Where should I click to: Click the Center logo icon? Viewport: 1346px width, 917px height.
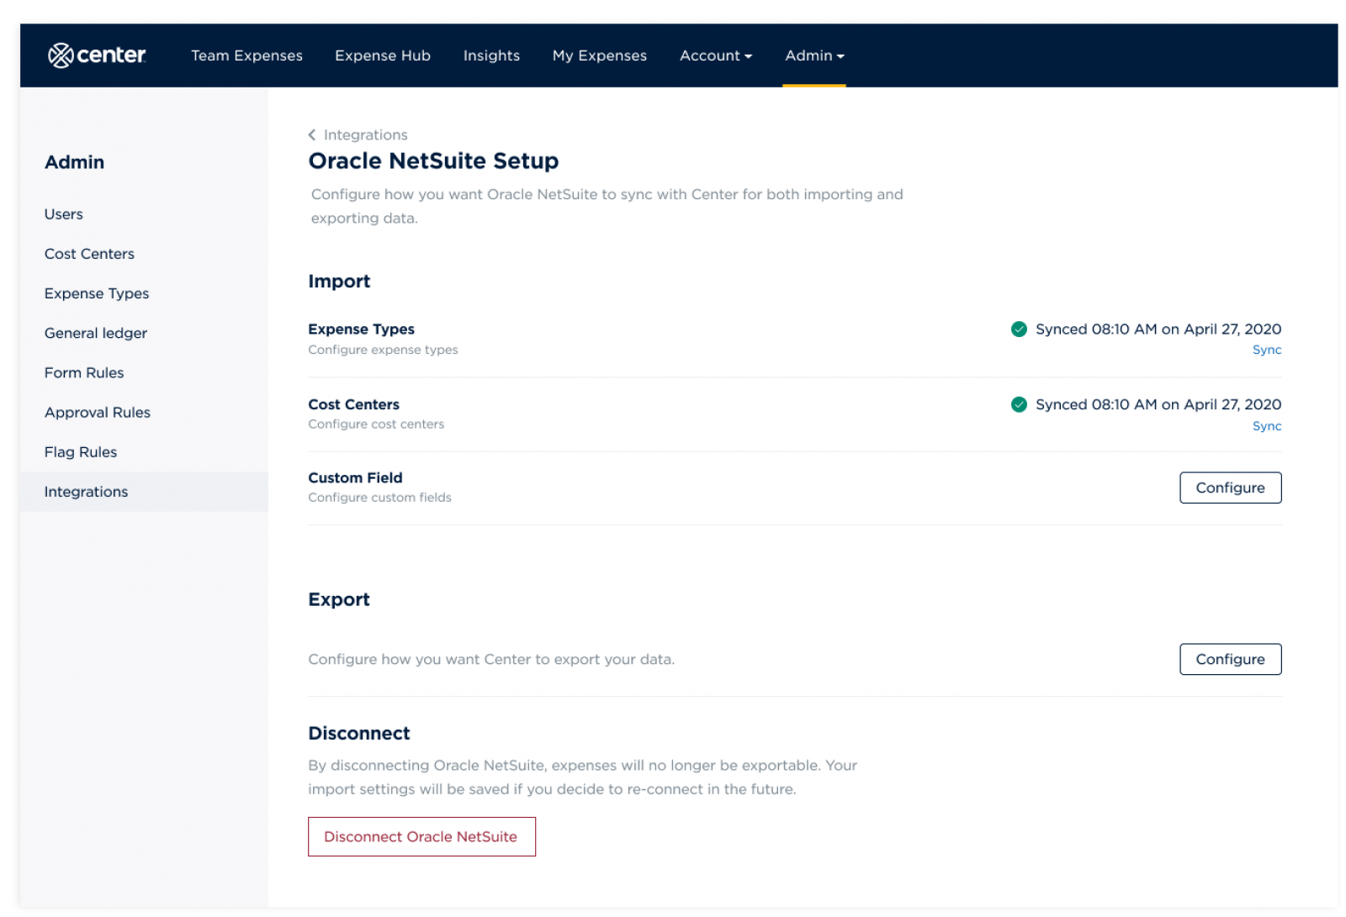tap(61, 55)
